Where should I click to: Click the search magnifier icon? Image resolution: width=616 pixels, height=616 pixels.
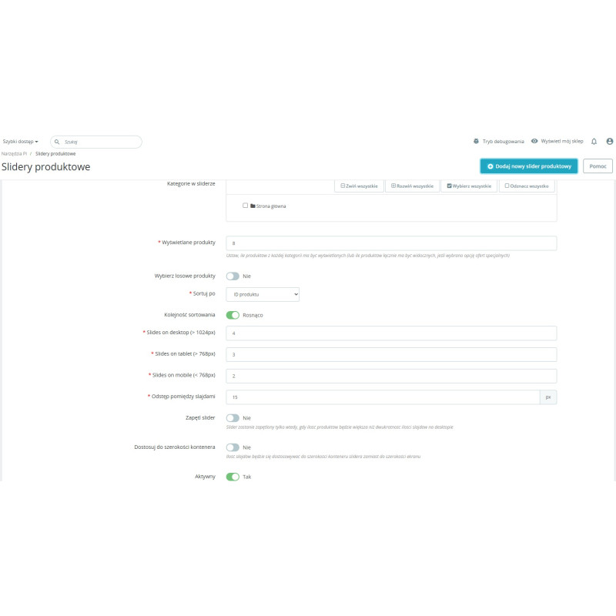click(58, 142)
